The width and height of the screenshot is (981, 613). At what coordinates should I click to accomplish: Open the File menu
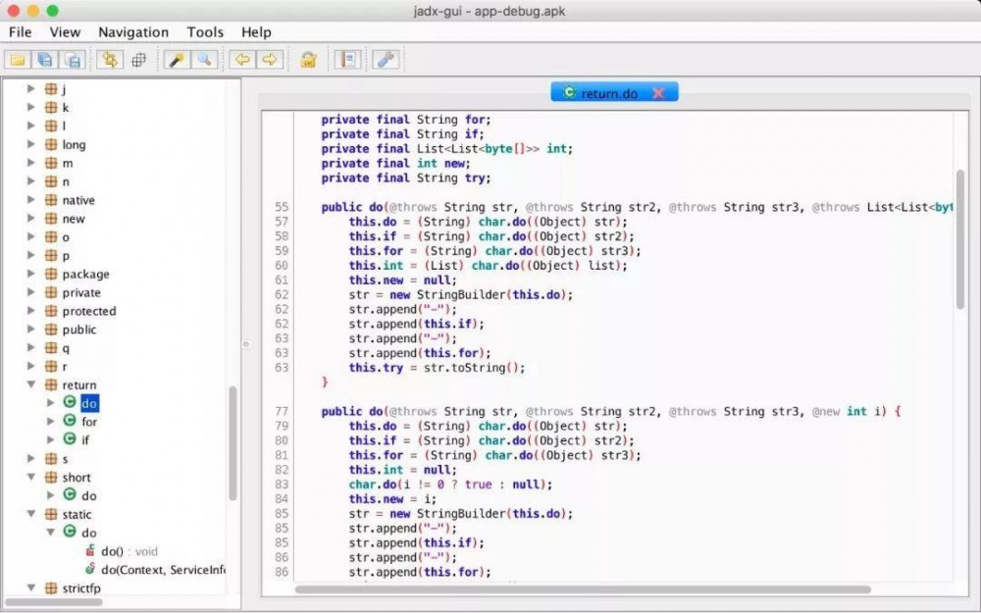point(20,32)
